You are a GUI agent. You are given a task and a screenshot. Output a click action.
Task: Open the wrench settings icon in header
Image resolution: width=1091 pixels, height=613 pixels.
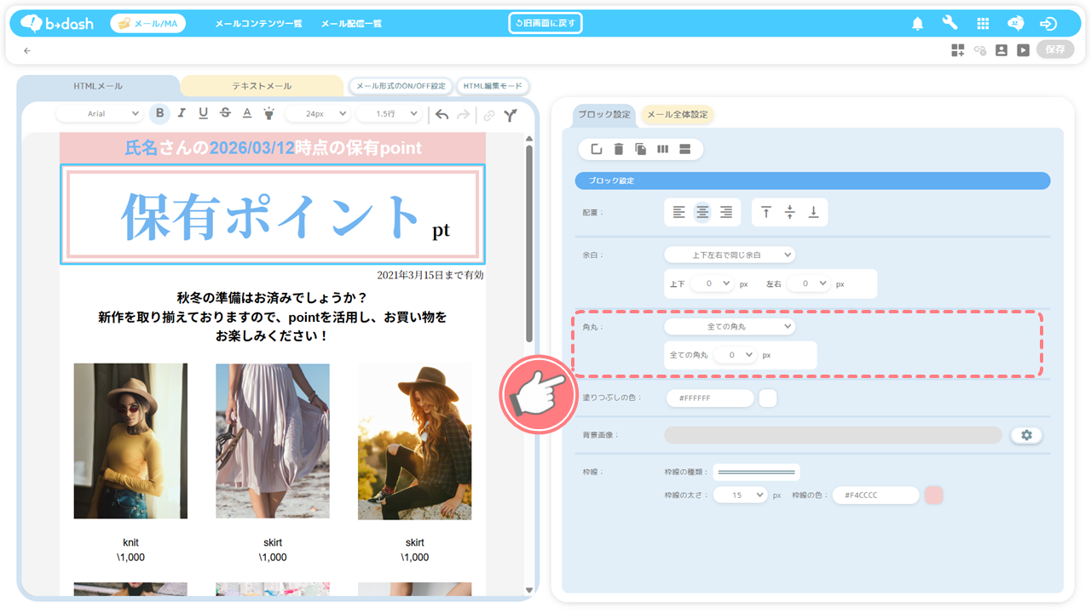[x=950, y=24]
